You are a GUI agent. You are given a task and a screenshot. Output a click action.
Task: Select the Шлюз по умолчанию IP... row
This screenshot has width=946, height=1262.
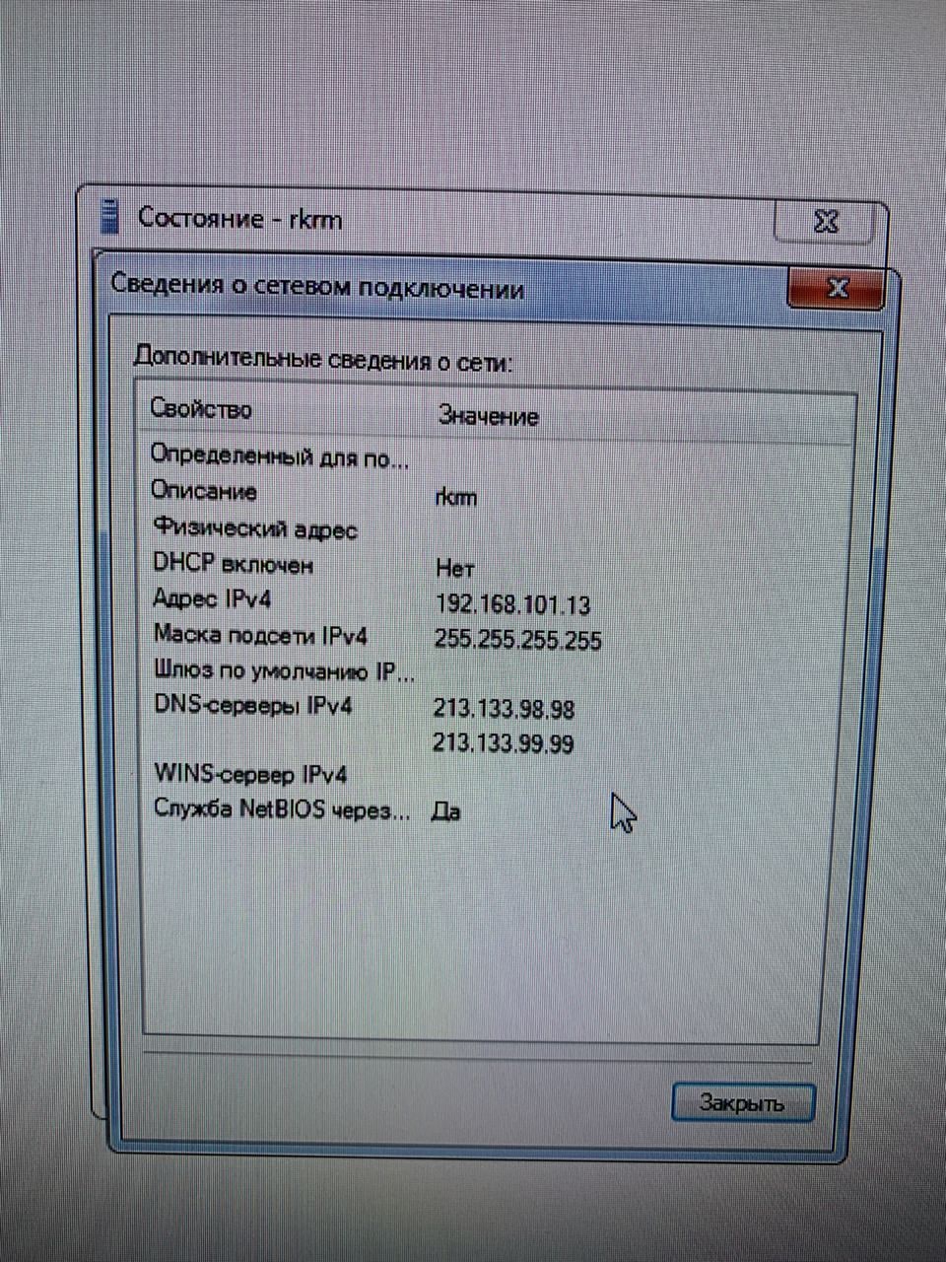click(x=285, y=670)
